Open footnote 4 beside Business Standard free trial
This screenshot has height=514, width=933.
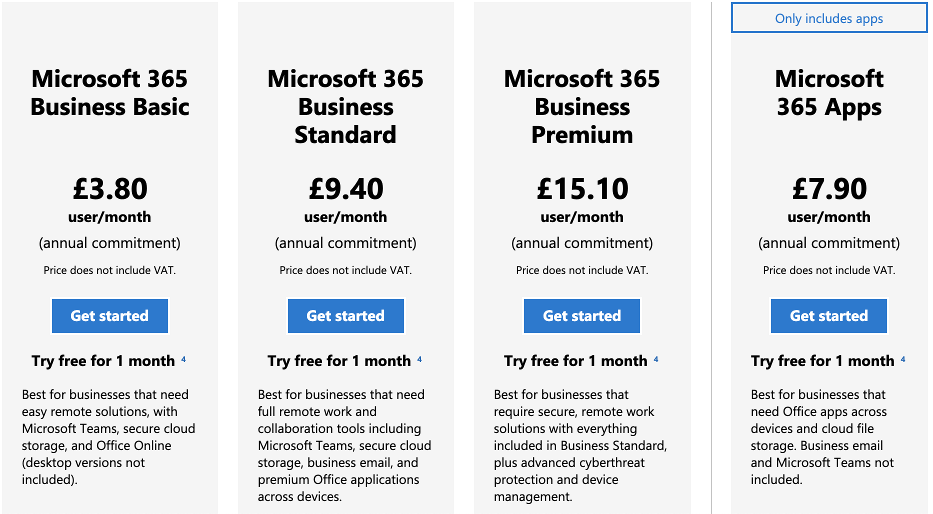[419, 359]
